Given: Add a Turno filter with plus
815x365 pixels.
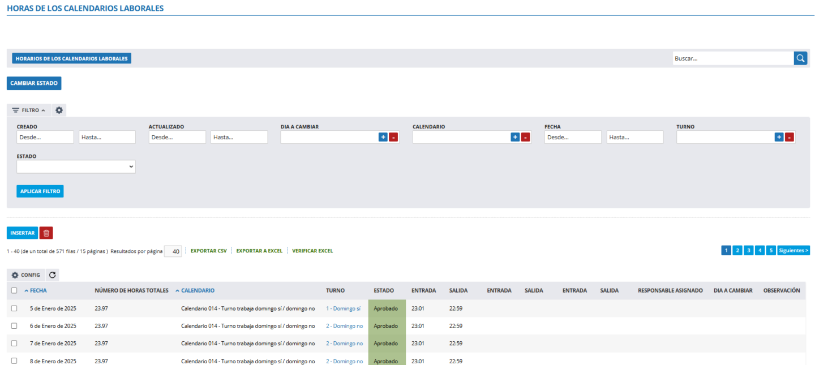Looking at the screenshot, I should 779,137.
